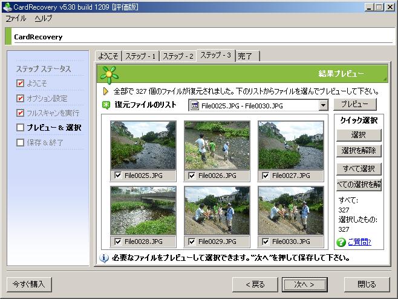The height and width of the screenshot is (299, 398).
Task: Expand the file range dropdown arrow
Action: 323,105
